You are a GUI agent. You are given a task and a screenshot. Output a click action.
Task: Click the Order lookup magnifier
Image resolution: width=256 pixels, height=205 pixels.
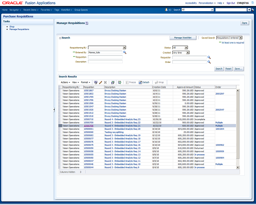tap(209, 62)
